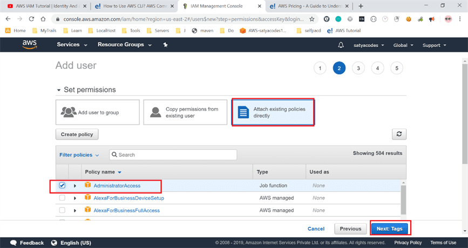
Task: Click the Add user to group icon tile
Action: tap(97, 112)
